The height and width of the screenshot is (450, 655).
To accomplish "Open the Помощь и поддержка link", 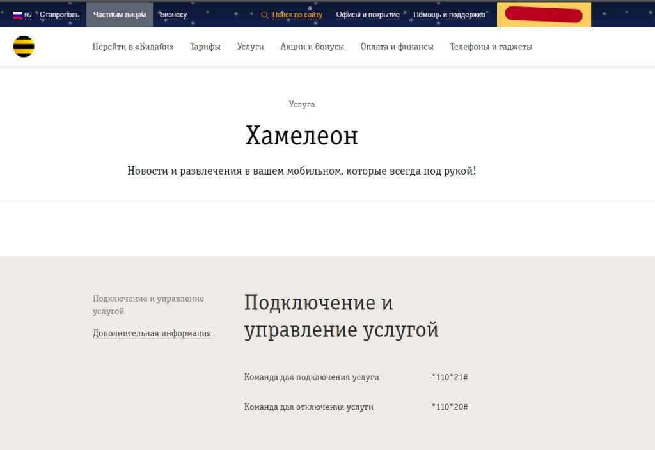I will coord(449,15).
